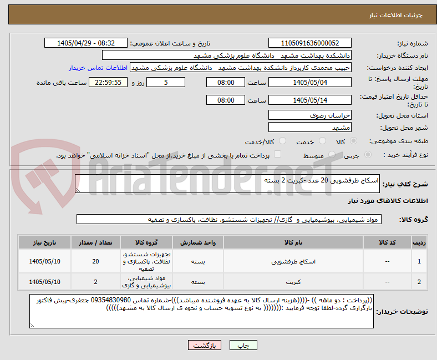Click the remaining days field showing 5
437x360 pixels.
point(166,82)
